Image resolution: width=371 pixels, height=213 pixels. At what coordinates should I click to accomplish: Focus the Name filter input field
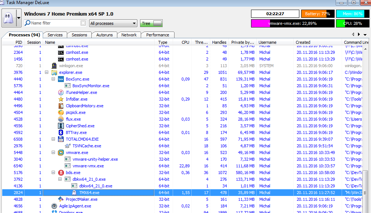[x=56, y=23]
